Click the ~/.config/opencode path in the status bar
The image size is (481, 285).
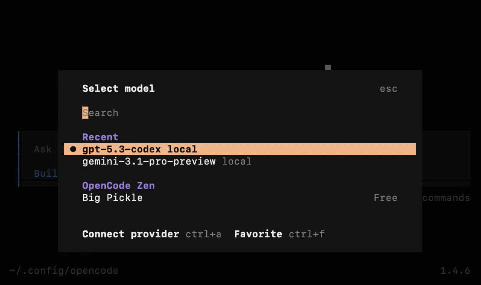(x=63, y=270)
